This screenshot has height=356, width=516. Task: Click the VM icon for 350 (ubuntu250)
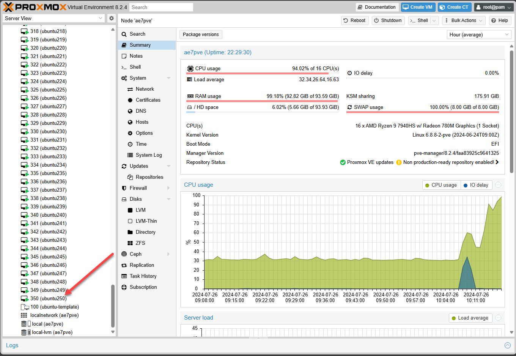click(25, 299)
